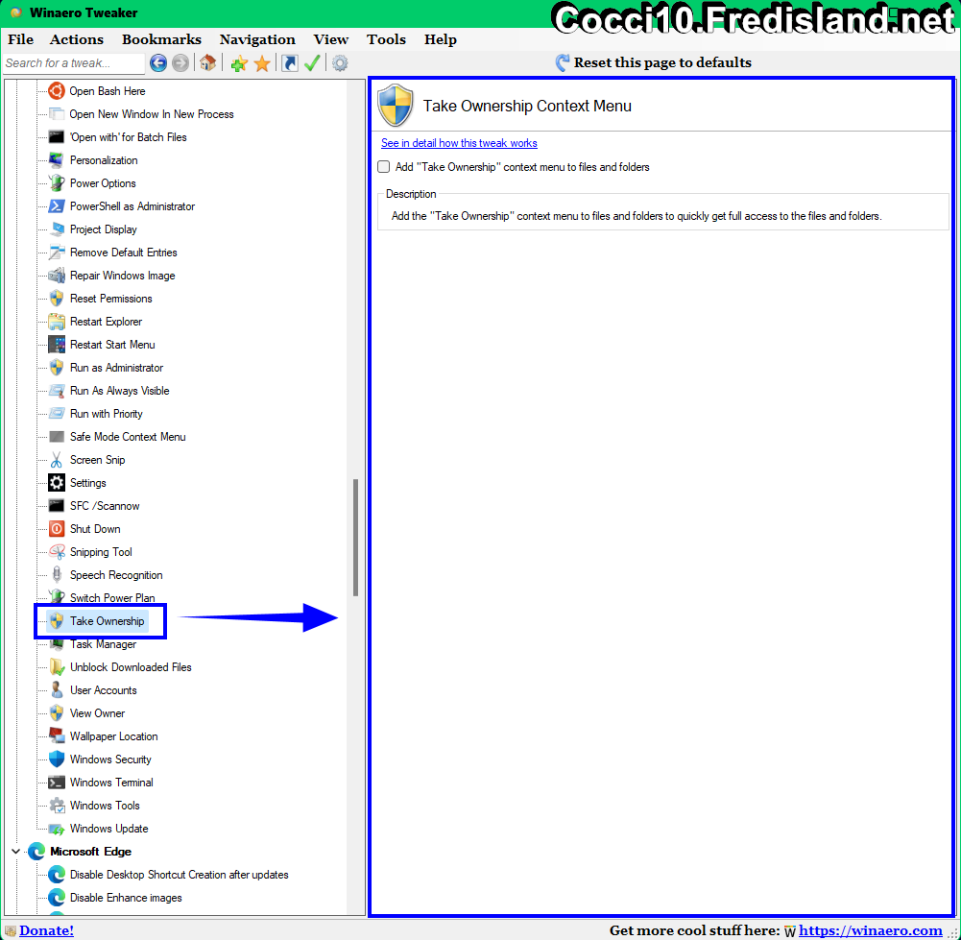Viewport: 961px width, 940px height.
Task: Select Reset Permissions tree item
Action: [x=111, y=299]
